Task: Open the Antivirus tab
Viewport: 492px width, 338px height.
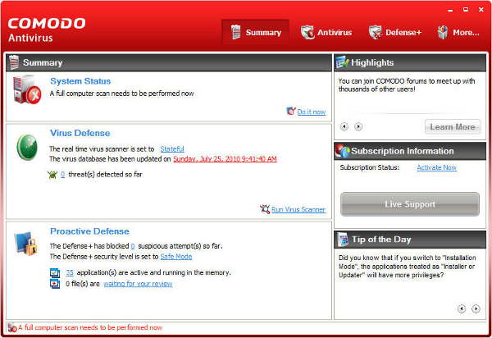Action: (326, 32)
